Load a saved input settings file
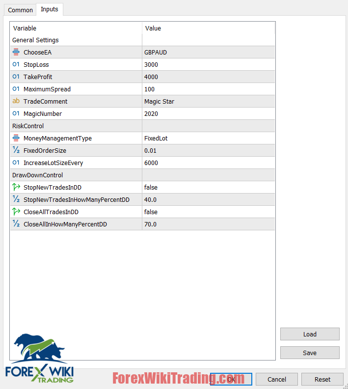The height and width of the screenshot is (389, 348). pyautogui.click(x=310, y=334)
